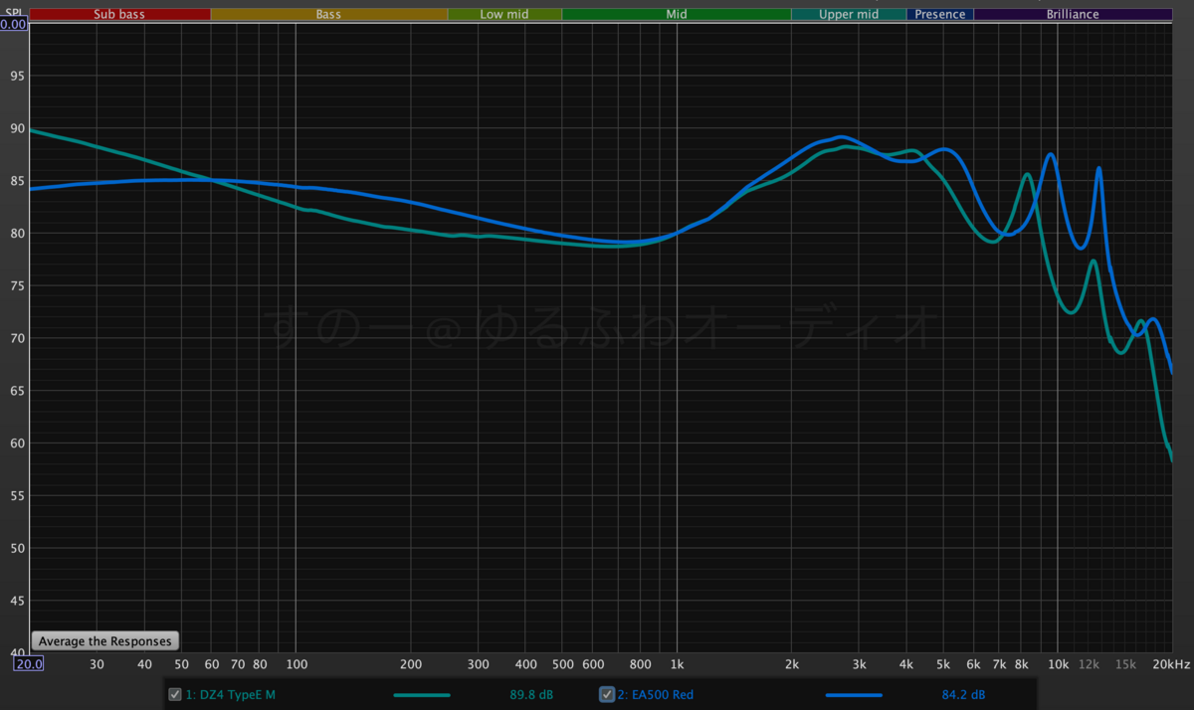The image size is (1194, 710).
Task: Toggle the EA500 Red trace checkbox
Action: point(606,694)
